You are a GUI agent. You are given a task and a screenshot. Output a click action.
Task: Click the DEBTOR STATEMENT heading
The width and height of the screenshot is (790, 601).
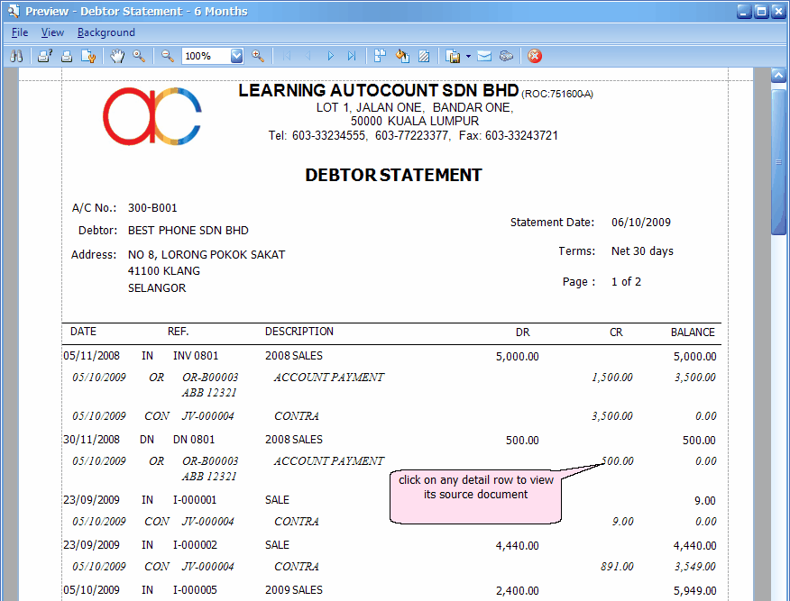point(393,175)
